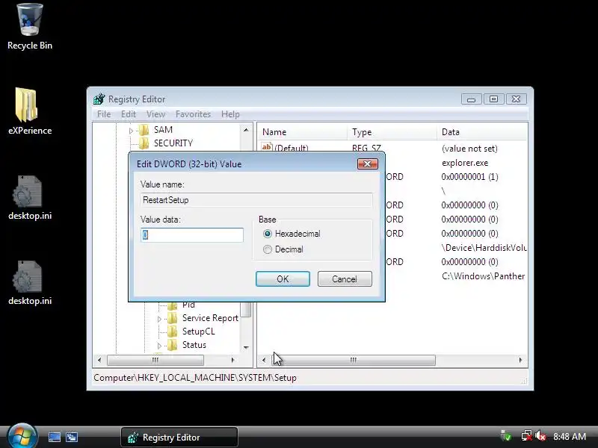Click values pane horizontal scrollbar thumb
Screen dimensions: 598x448
click(x=353, y=360)
